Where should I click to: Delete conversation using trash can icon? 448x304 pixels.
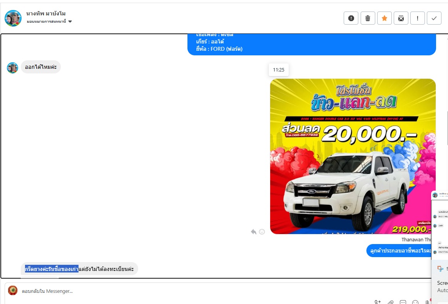pyautogui.click(x=368, y=18)
